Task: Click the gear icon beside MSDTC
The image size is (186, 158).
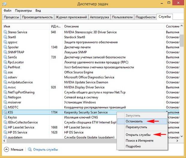Action: coord(5,107)
